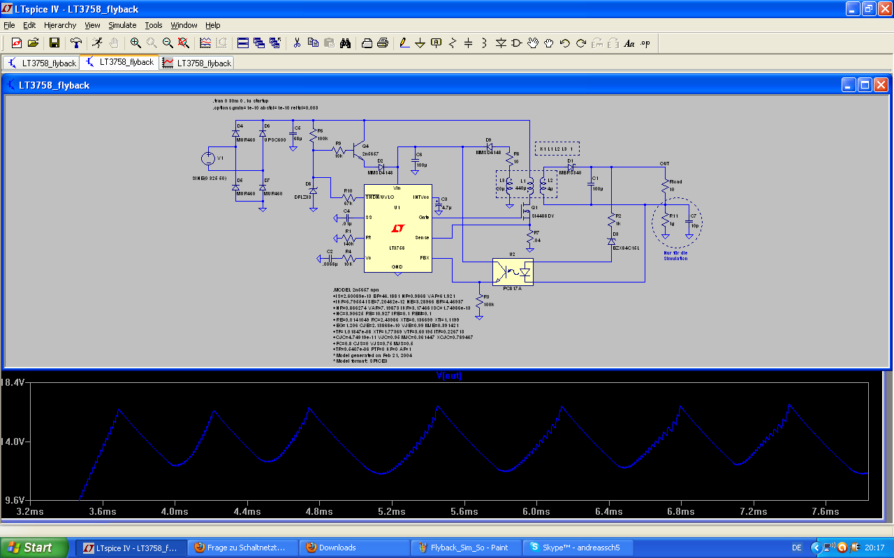Viewport: 894px width, 558px height.
Task: Open the Window menu
Action: coord(184,25)
